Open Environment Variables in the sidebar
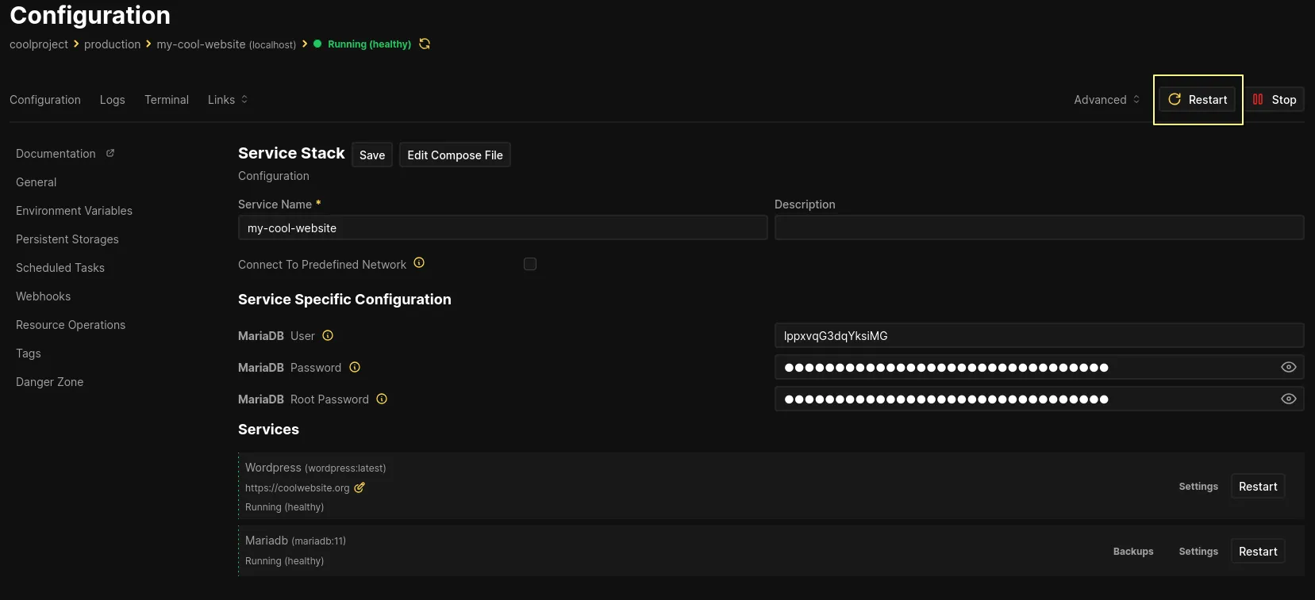 tap(74, 210)
